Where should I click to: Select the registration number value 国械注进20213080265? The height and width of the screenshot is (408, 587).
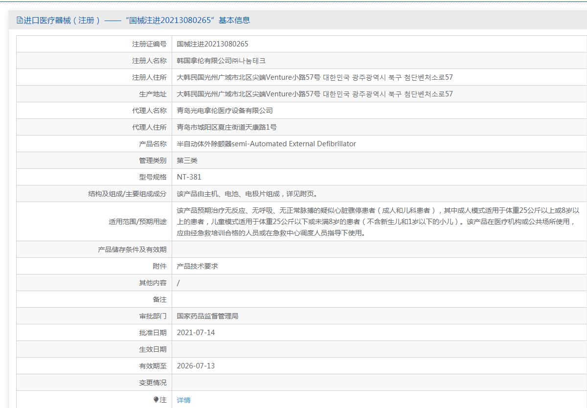[213, 44]
